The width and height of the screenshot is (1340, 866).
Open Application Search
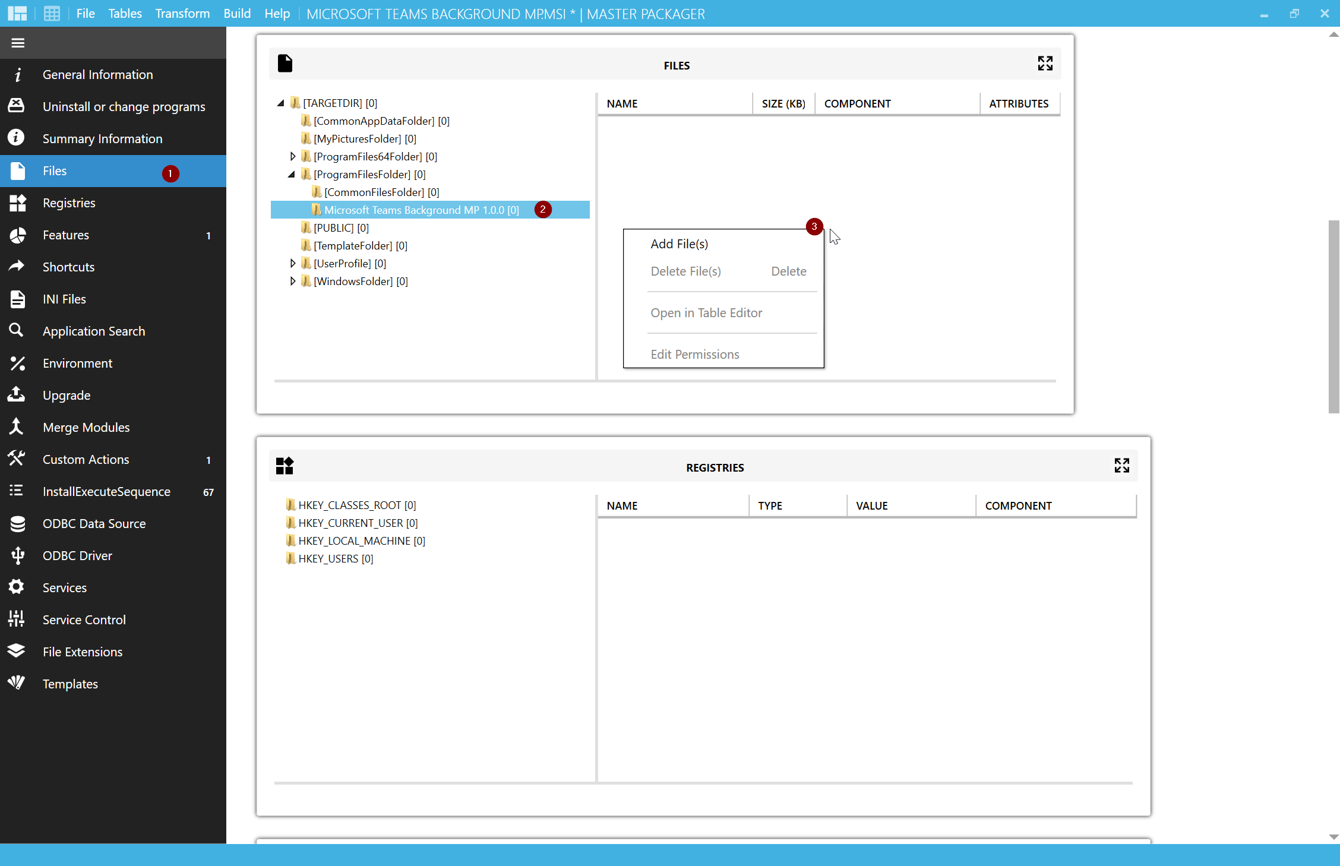click(113, 331)
